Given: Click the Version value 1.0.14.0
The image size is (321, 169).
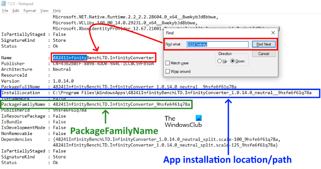Looking at the screenshot, I should point(63,81).
